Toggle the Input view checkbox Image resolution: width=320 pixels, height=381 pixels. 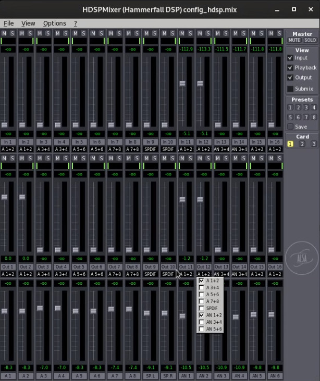click(x=290, y=58)
